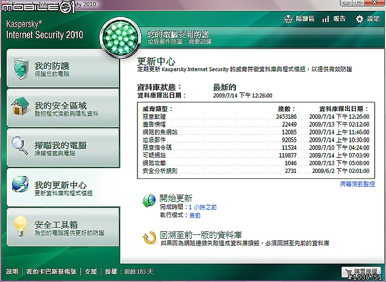Open 掃瞄我的電腦 tab
Image resolution: width=386 pixels, height=282 pixels.
pos(63,148)
